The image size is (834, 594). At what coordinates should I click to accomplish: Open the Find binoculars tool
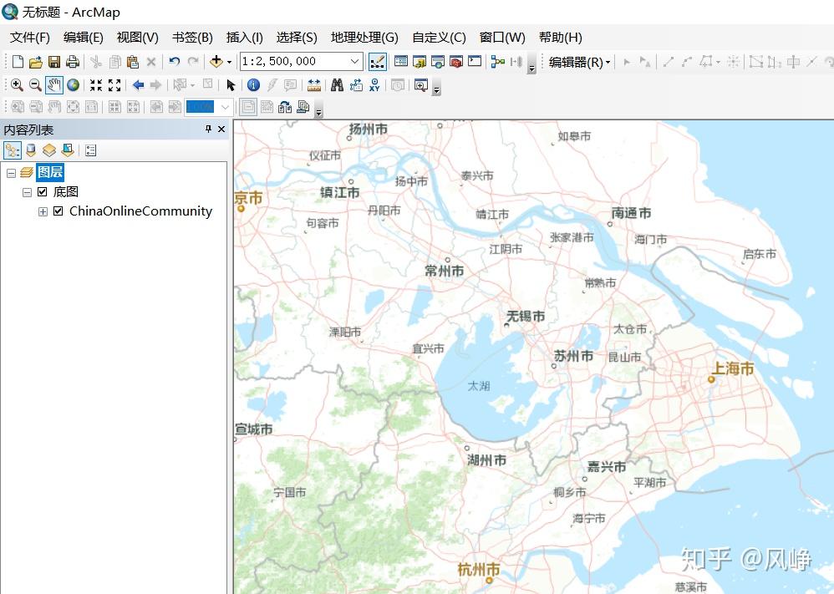coord(338,85)
